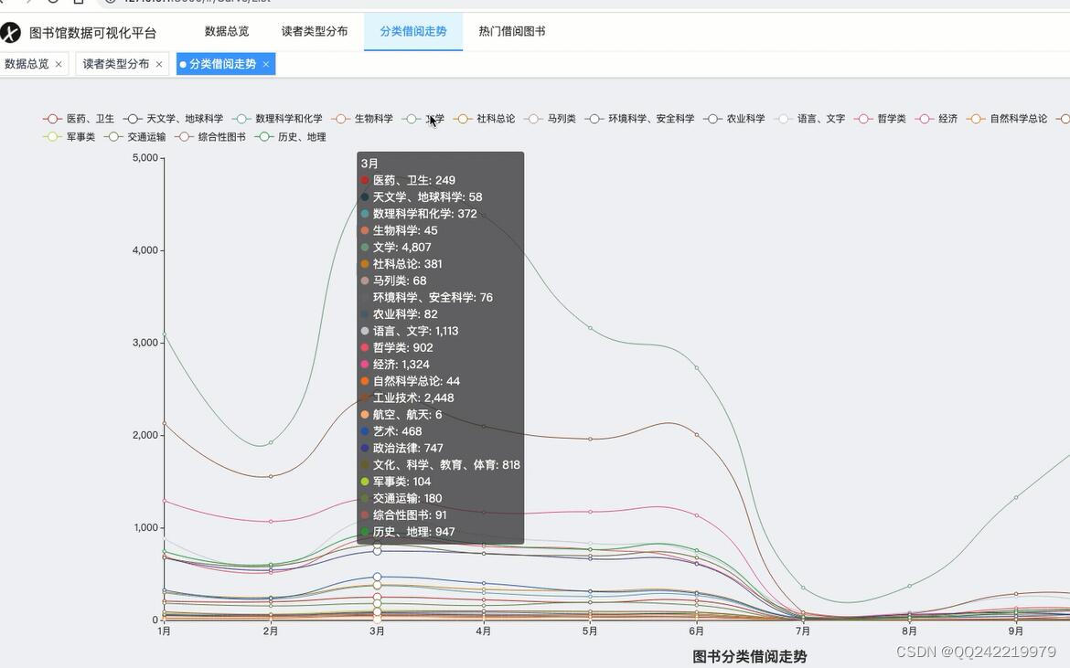
Task: Click tooltip row 语言、文字: 1,113
Action: click(x=410, y=331)
